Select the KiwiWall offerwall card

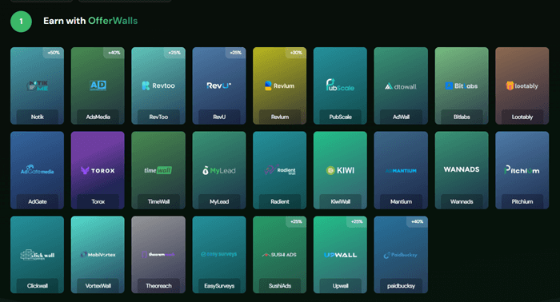[x=340, y=170]
